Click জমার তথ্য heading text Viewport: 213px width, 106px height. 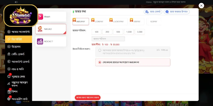[80, 12]
